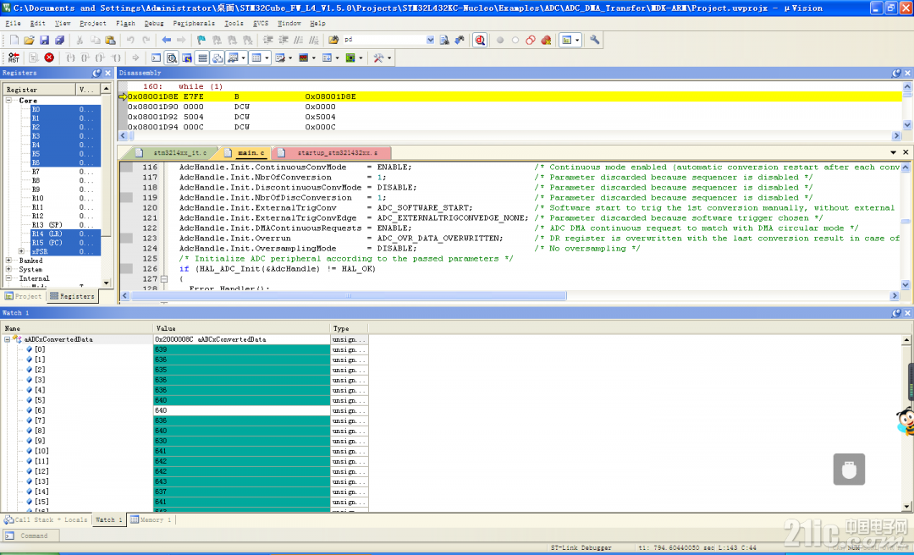The image size is (914, 555).
Task: Save the current file with the floppy icon
Action: (44, 40)
